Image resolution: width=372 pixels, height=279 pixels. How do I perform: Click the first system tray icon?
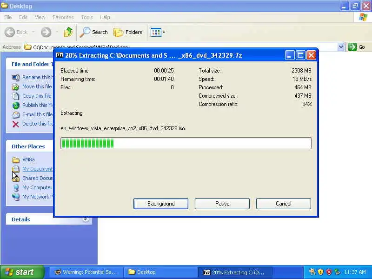tap(312, 272)
